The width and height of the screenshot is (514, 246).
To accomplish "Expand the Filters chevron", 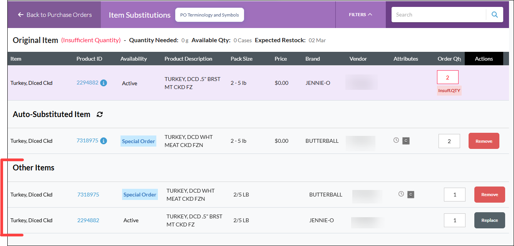I will 370,15.
